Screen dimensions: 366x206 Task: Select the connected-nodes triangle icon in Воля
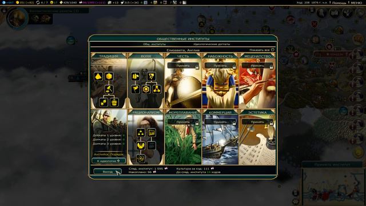157,89
